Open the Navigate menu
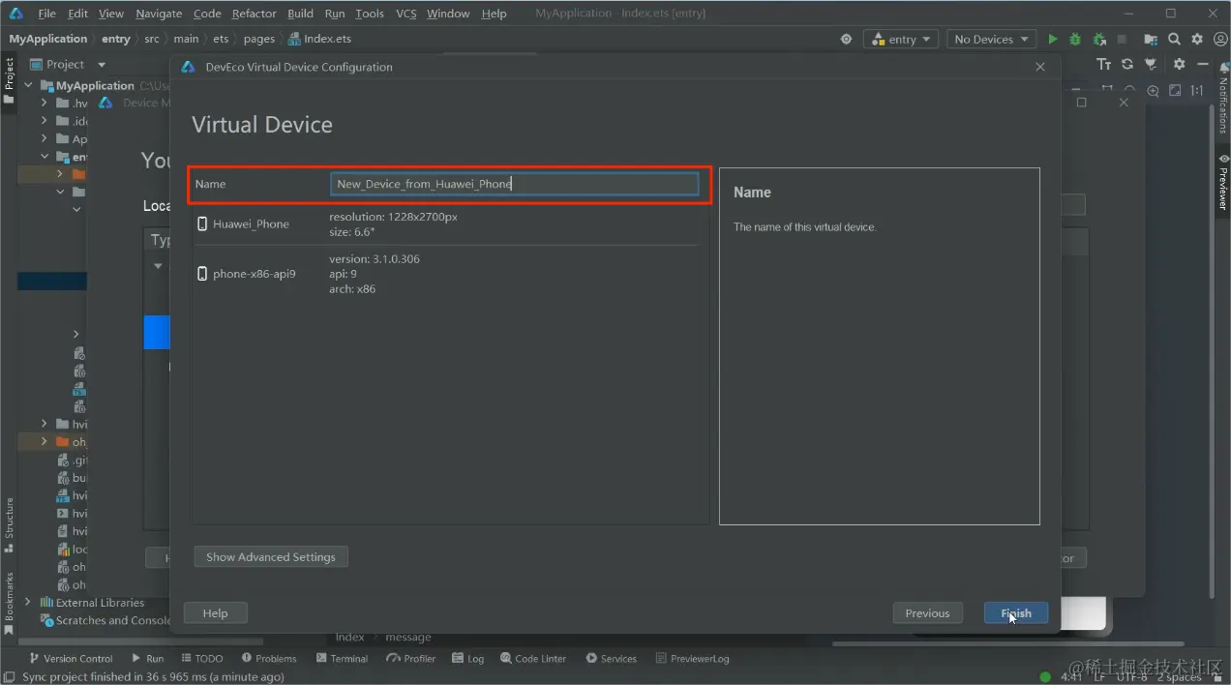The width and height of the screenshot is (1231, 685). (159, 14)
